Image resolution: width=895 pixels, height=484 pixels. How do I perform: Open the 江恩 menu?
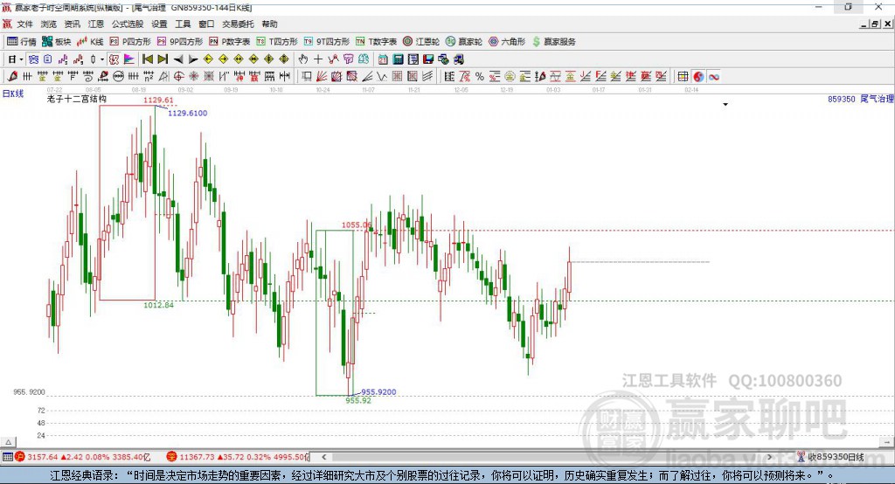pyautogui.click(x=96, y=24)
